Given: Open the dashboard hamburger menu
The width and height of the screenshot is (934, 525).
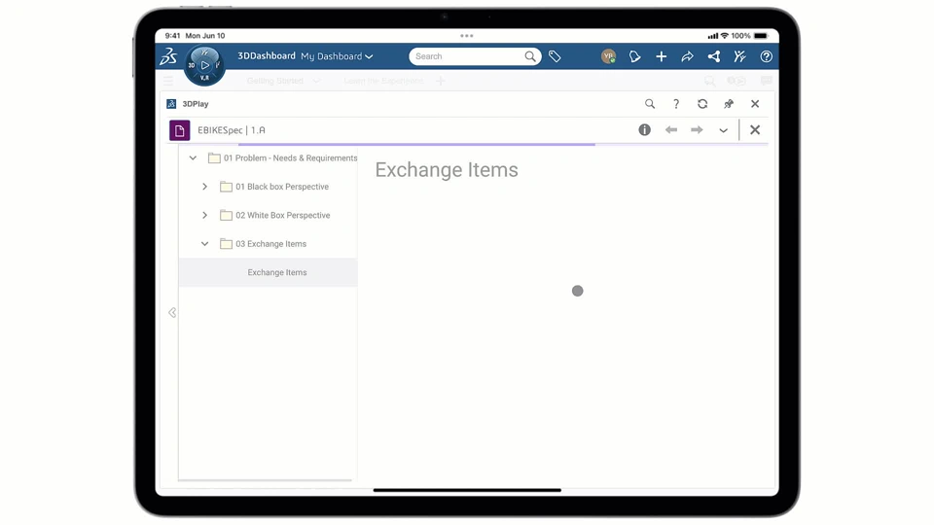Looking at the screenshot, I should tap(168, 81).
